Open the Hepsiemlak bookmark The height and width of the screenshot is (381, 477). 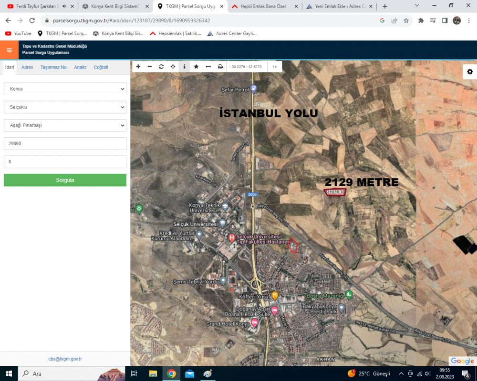176,33
